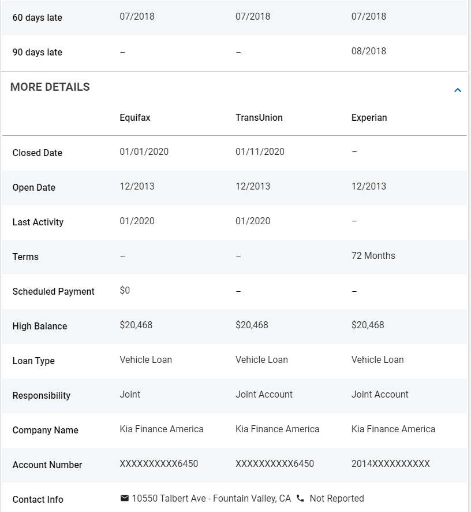Image resolution: width=471 pixels, height=512 pixels.
Task: Select the TransUnion column header
Action: (x=259, y=117)
